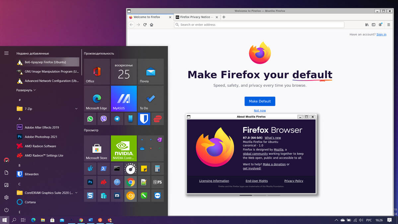Launch Adobe Photoshop 2021 from app list
Image resolution: width=398 pixels, height=224 pixels.
click(x=48, y=136)
